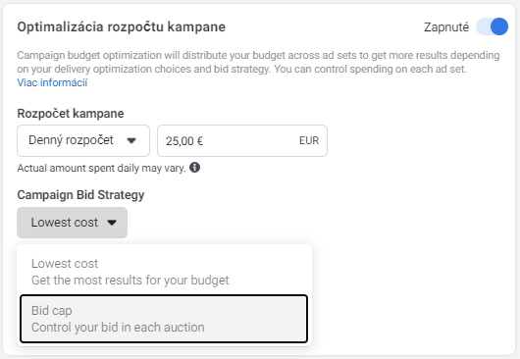Screen dimensions: 520x359
Task: Show info about daily spend variation
Action: pyautogui.click(x=194, y=168)
